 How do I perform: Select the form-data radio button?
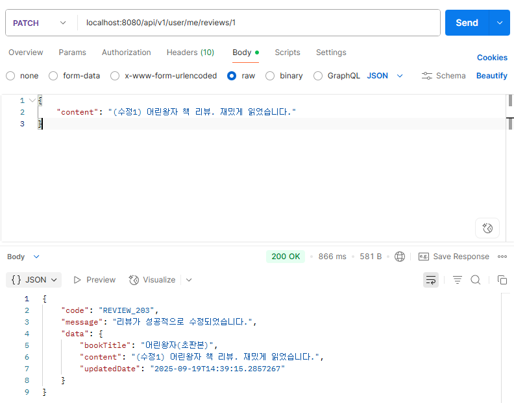point(53,76)
